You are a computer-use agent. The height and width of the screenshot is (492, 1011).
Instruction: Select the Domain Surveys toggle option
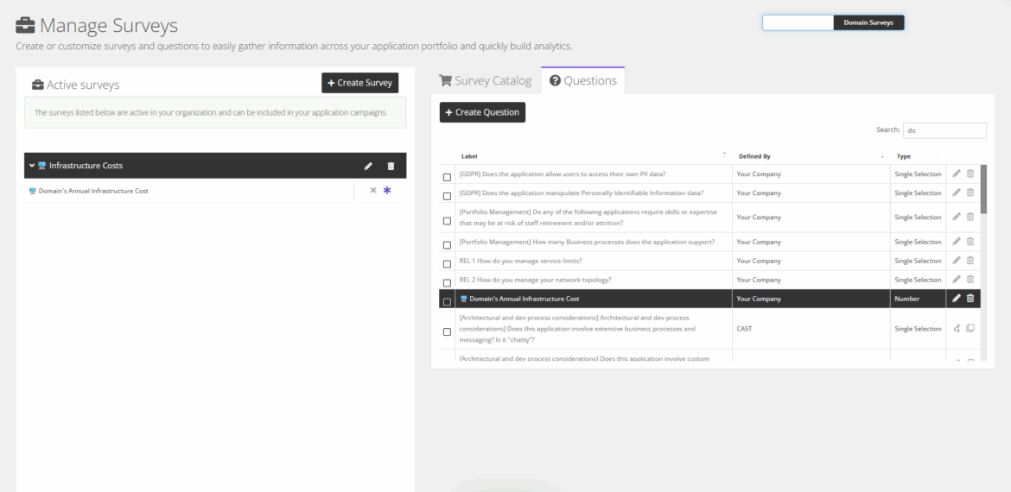[x=868, y=22]
